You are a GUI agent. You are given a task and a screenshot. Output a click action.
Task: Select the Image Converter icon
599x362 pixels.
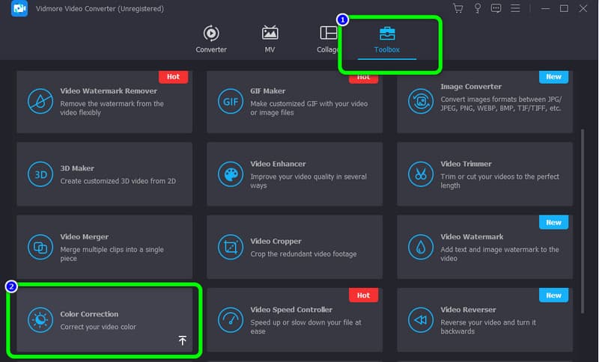(419, 101)
